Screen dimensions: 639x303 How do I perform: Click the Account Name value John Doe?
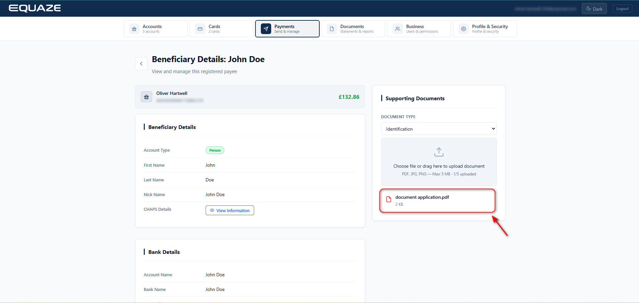[215, 275]
